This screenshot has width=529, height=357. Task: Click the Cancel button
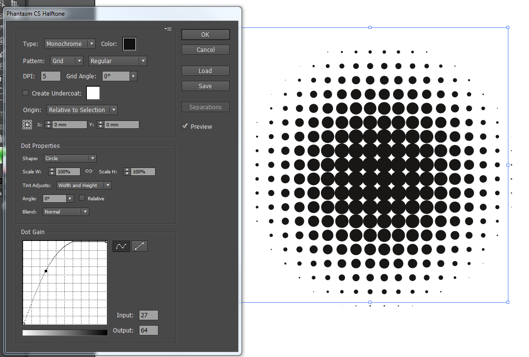click(206, 50)
